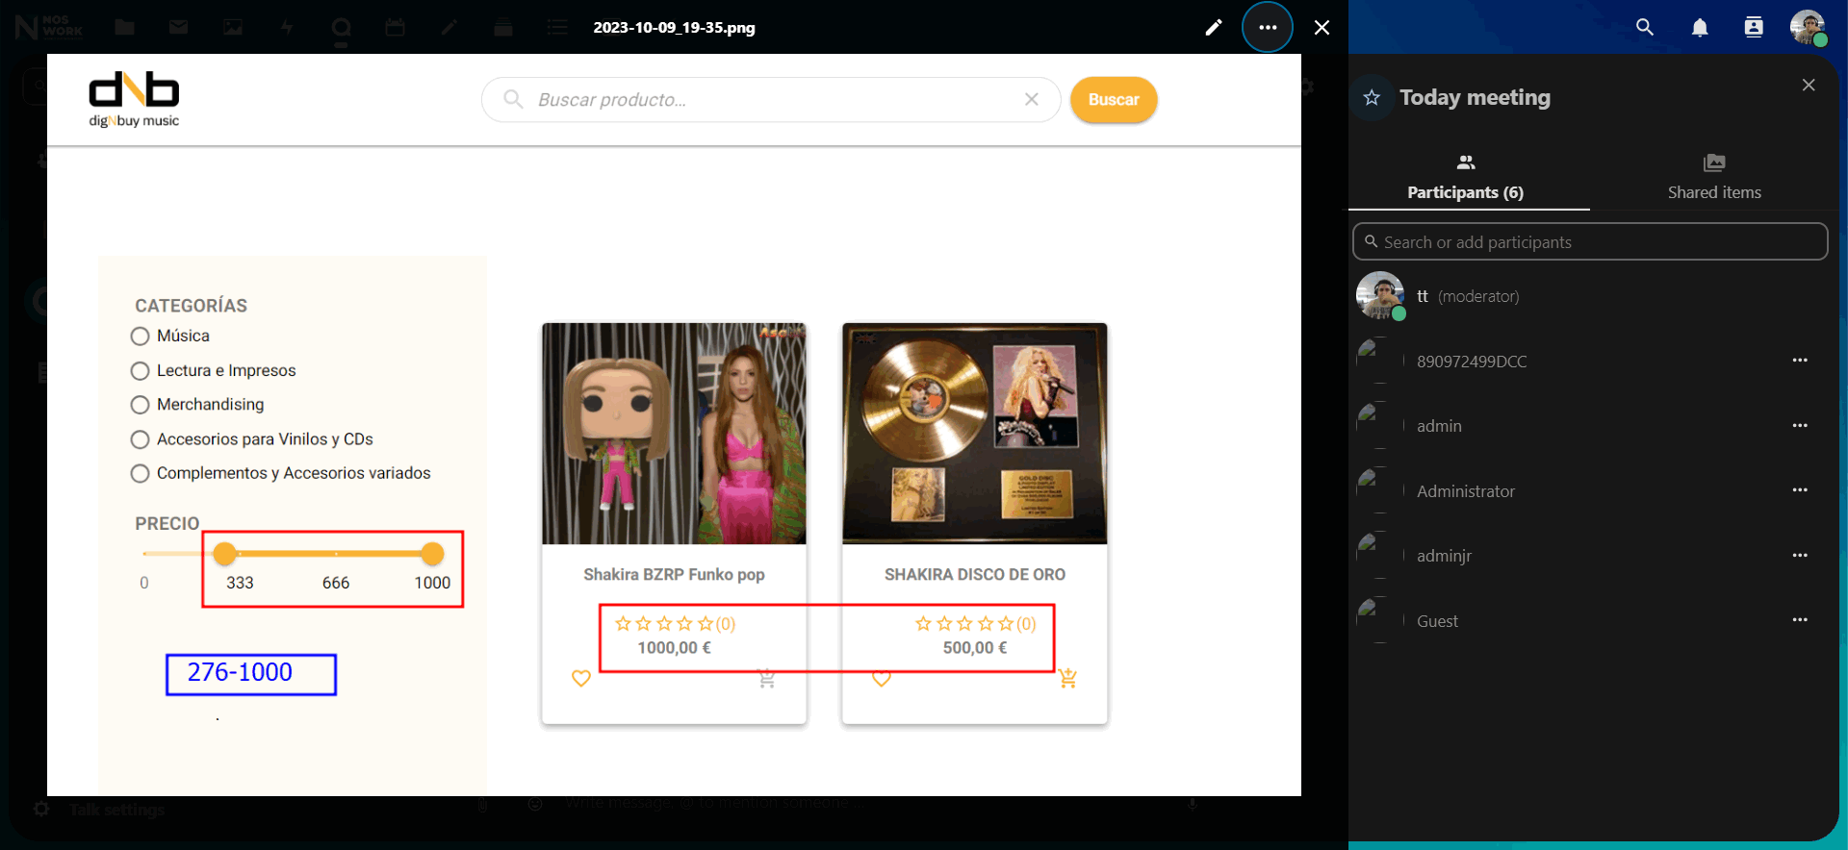Open the SHAKIRA DISCO DE ORO title
Viewport: 1848px width, 850px height.
tap(975, 574)
